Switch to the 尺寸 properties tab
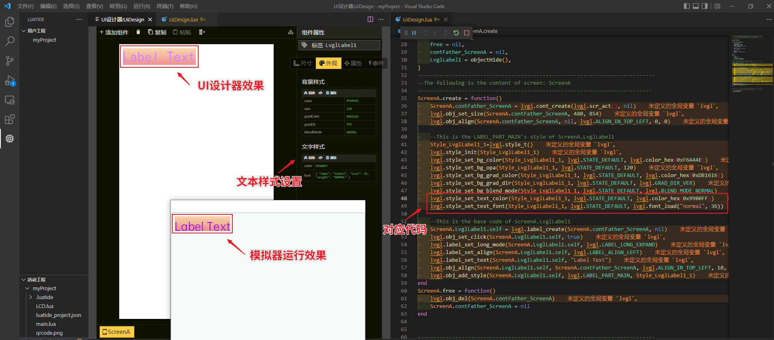 pos(303,63)
